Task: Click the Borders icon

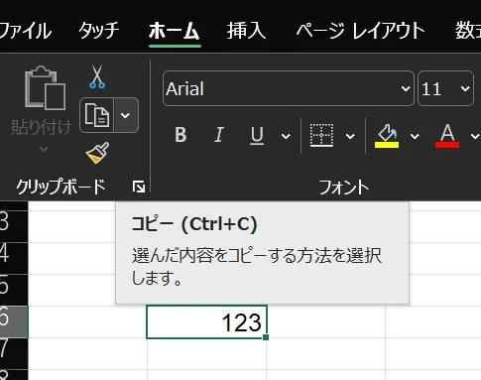Action: (321, 136)
